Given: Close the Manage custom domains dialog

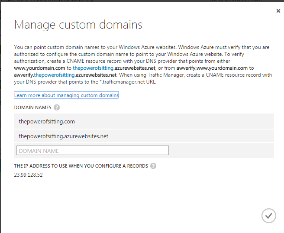Looking at the screenshot, I should pyautogui.click(x=278, y=11).
